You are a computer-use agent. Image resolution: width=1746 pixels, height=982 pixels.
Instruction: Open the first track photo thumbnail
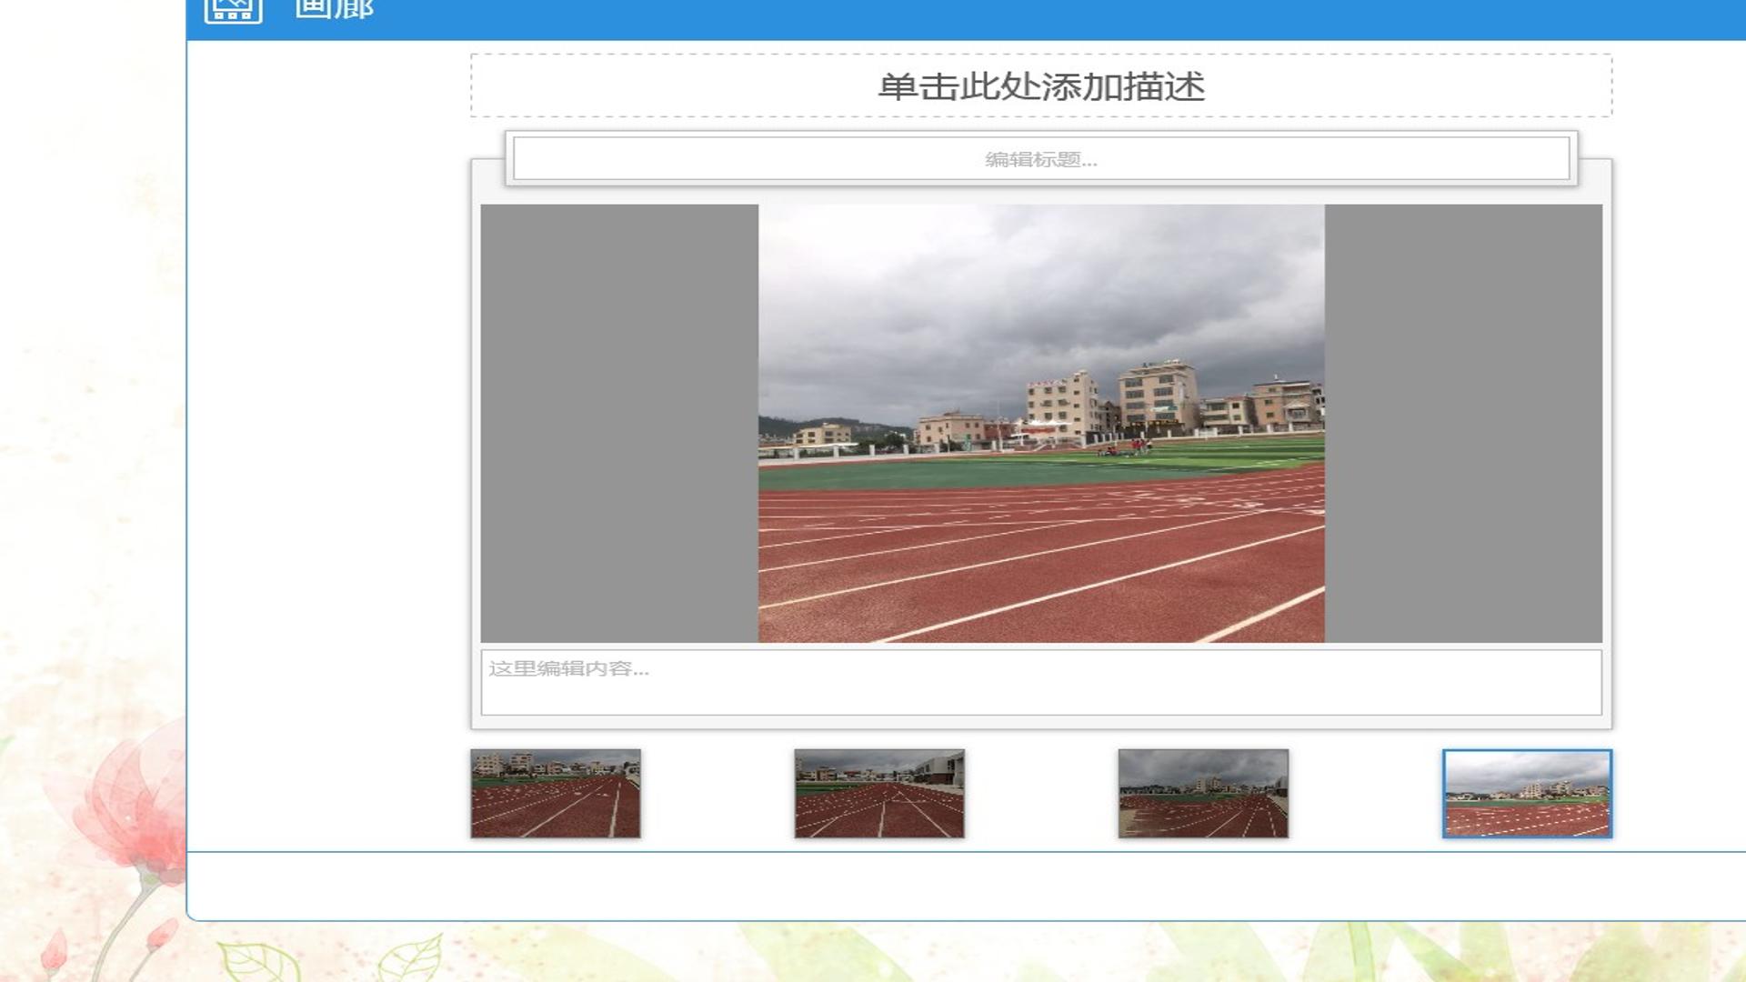pos(556,793)
